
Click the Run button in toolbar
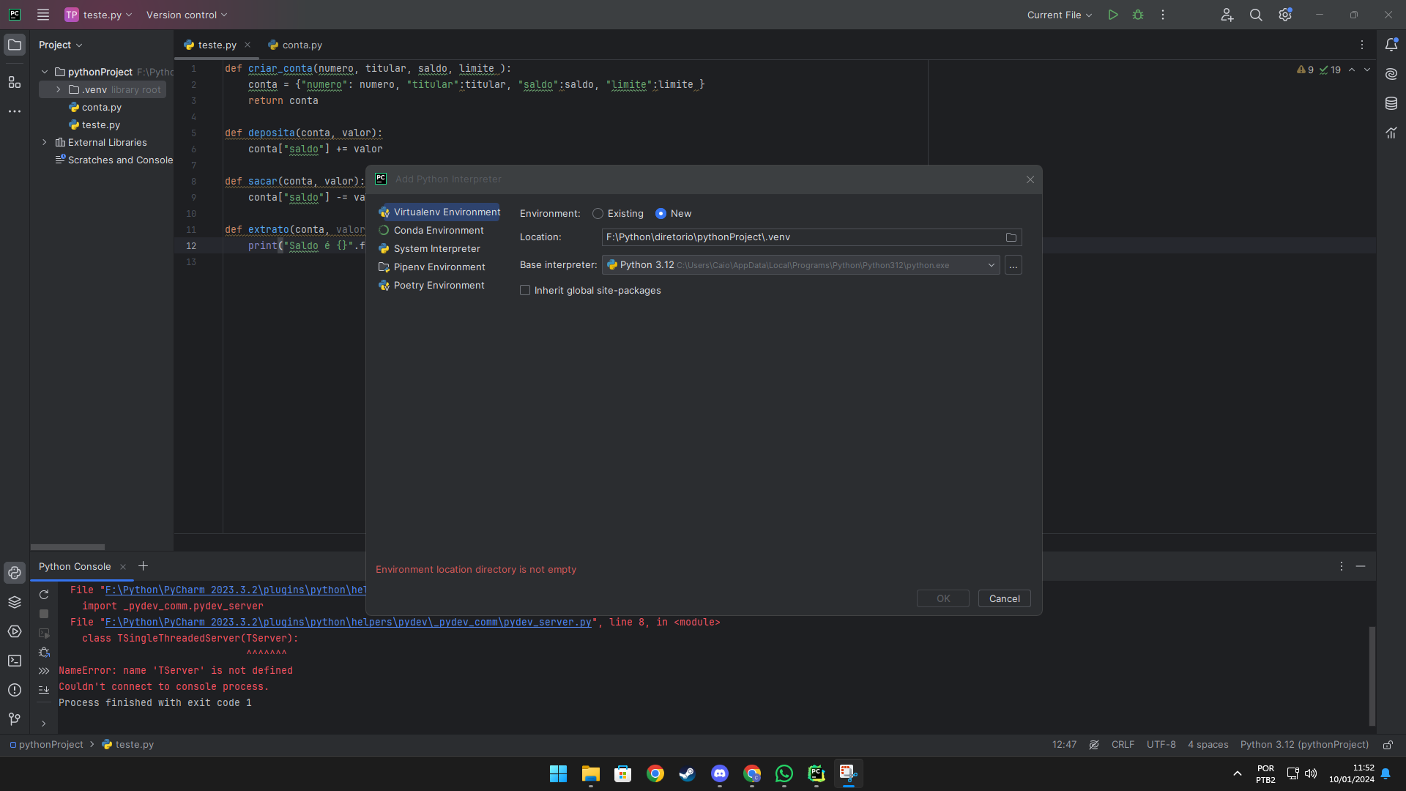pos(1113,15)
